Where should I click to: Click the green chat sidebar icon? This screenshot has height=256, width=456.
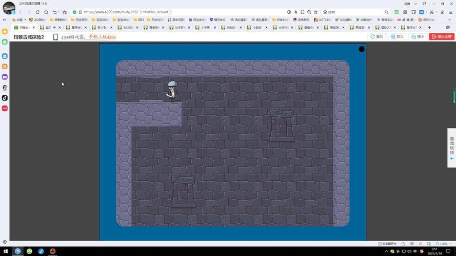point(5,42)
